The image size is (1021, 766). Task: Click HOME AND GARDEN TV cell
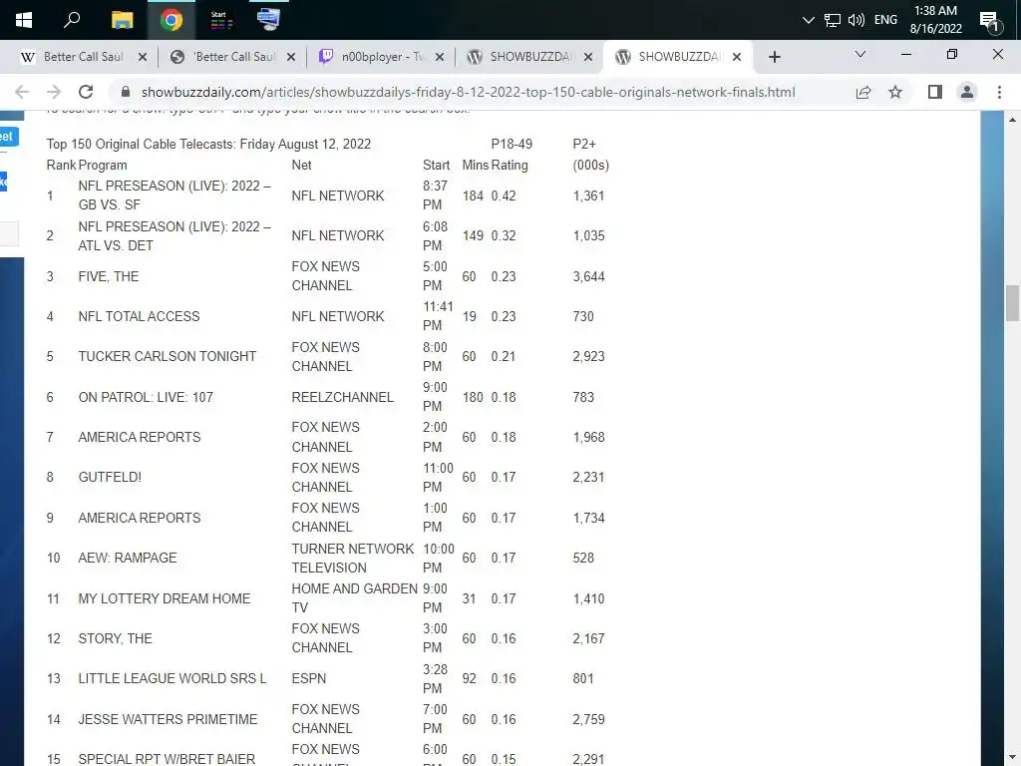click(x=354, y=598)
